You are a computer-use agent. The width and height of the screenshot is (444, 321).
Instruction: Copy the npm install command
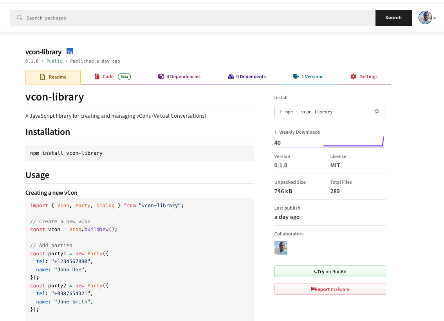(377, 112)
